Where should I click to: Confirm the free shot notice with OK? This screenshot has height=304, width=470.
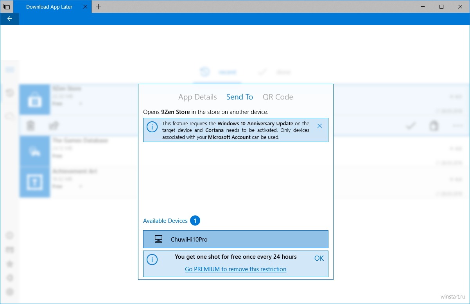point(319,258)
